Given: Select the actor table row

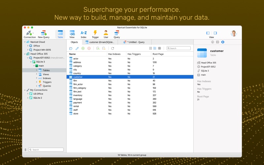Looking at the screenshot, I should (x=130, y=59).
